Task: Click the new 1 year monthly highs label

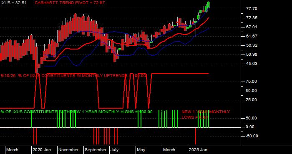Action: point(76,112)
